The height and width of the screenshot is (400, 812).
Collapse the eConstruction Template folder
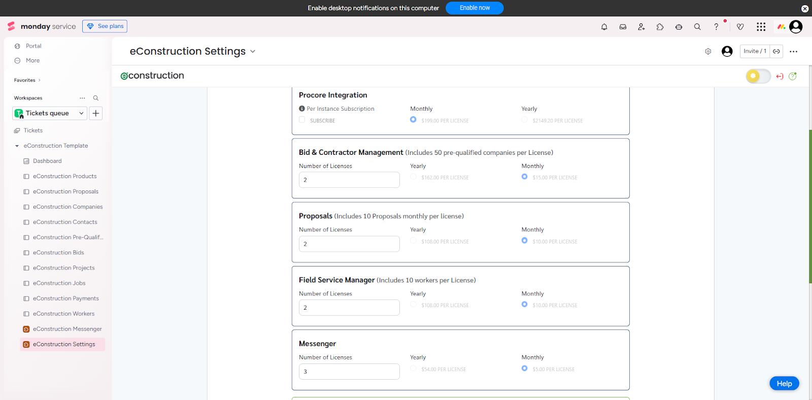tap(17, 146)
